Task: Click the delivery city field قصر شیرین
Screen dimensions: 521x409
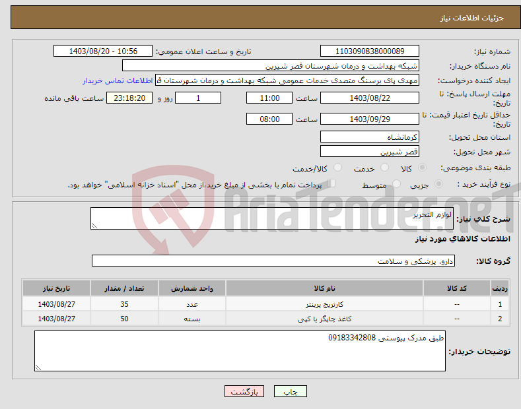Action: coord(370,151)
